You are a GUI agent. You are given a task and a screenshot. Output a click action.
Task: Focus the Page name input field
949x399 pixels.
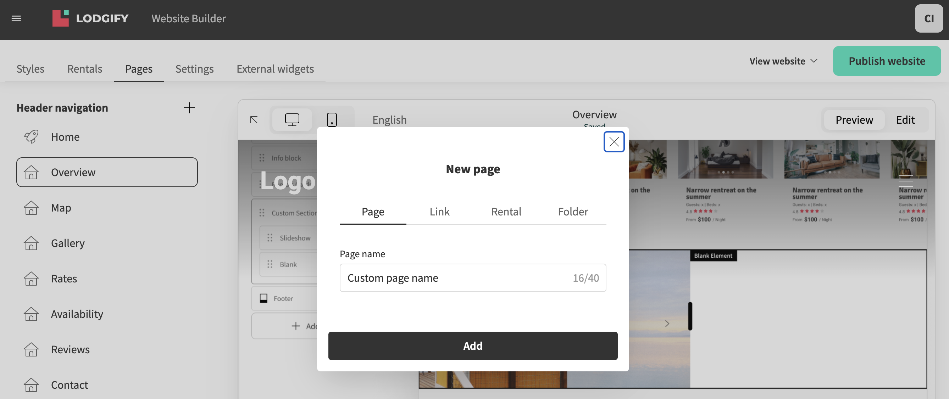pos(473,278)
